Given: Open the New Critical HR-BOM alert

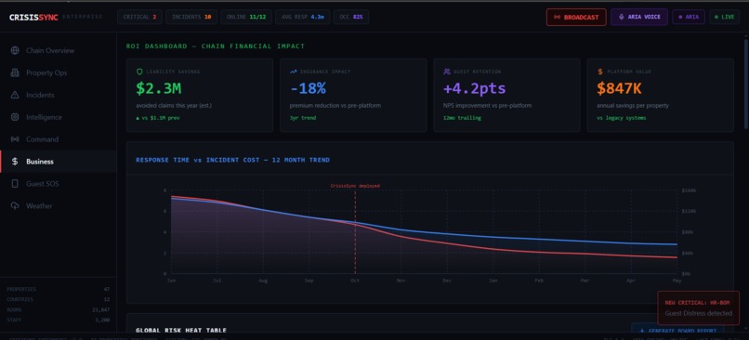Looking at the screenshot, I should point(699,308).
